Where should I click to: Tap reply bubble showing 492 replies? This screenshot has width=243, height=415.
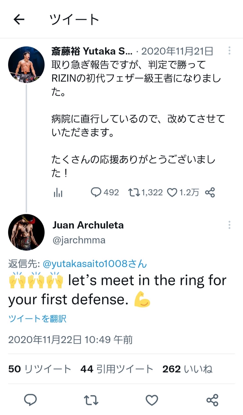click(x=96, y=192)
